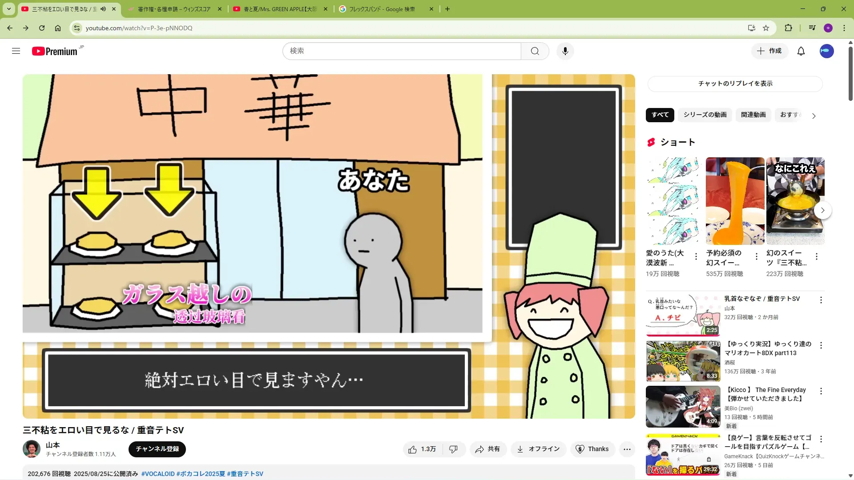Viewport: 854px width, 480px height.
Task: Open more actions ellipsis under video
Action: tap(627, 449)
